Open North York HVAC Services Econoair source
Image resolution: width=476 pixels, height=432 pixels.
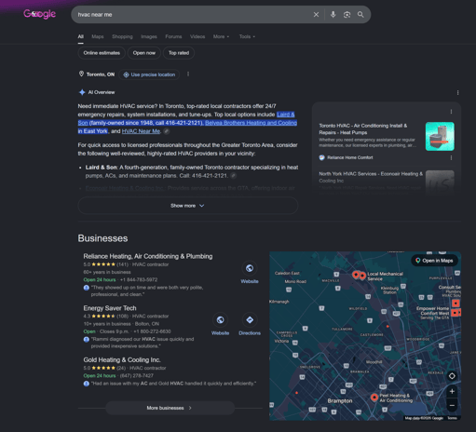coord(371,177)
